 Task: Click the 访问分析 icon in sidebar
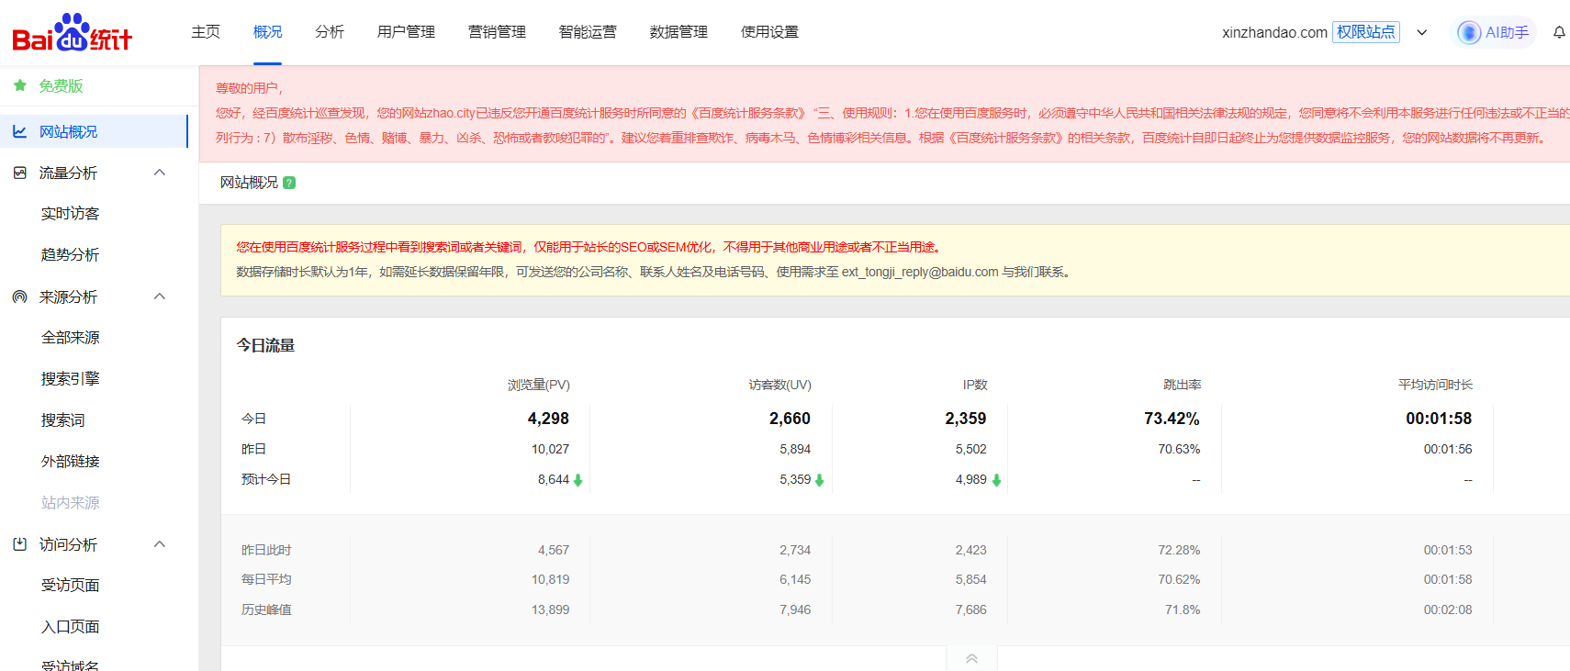(20, 544)
